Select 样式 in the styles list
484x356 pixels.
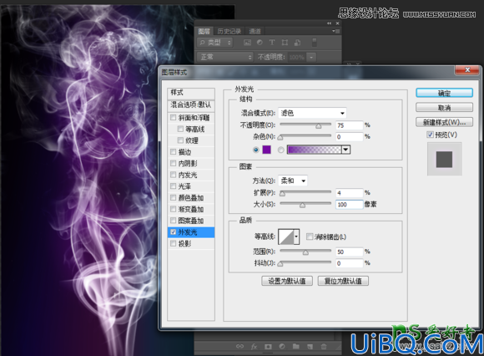[191, 93]
